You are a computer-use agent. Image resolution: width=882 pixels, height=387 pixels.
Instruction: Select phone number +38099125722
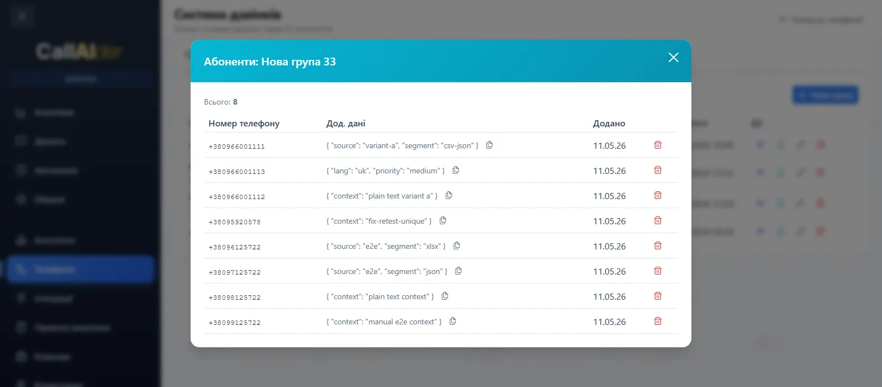tap(234, 323)
